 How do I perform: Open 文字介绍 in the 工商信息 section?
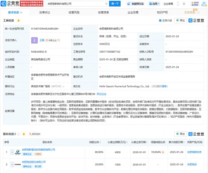pos(165,20)
